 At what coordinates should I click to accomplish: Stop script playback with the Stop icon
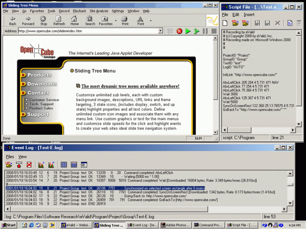[x=214, y=31]
